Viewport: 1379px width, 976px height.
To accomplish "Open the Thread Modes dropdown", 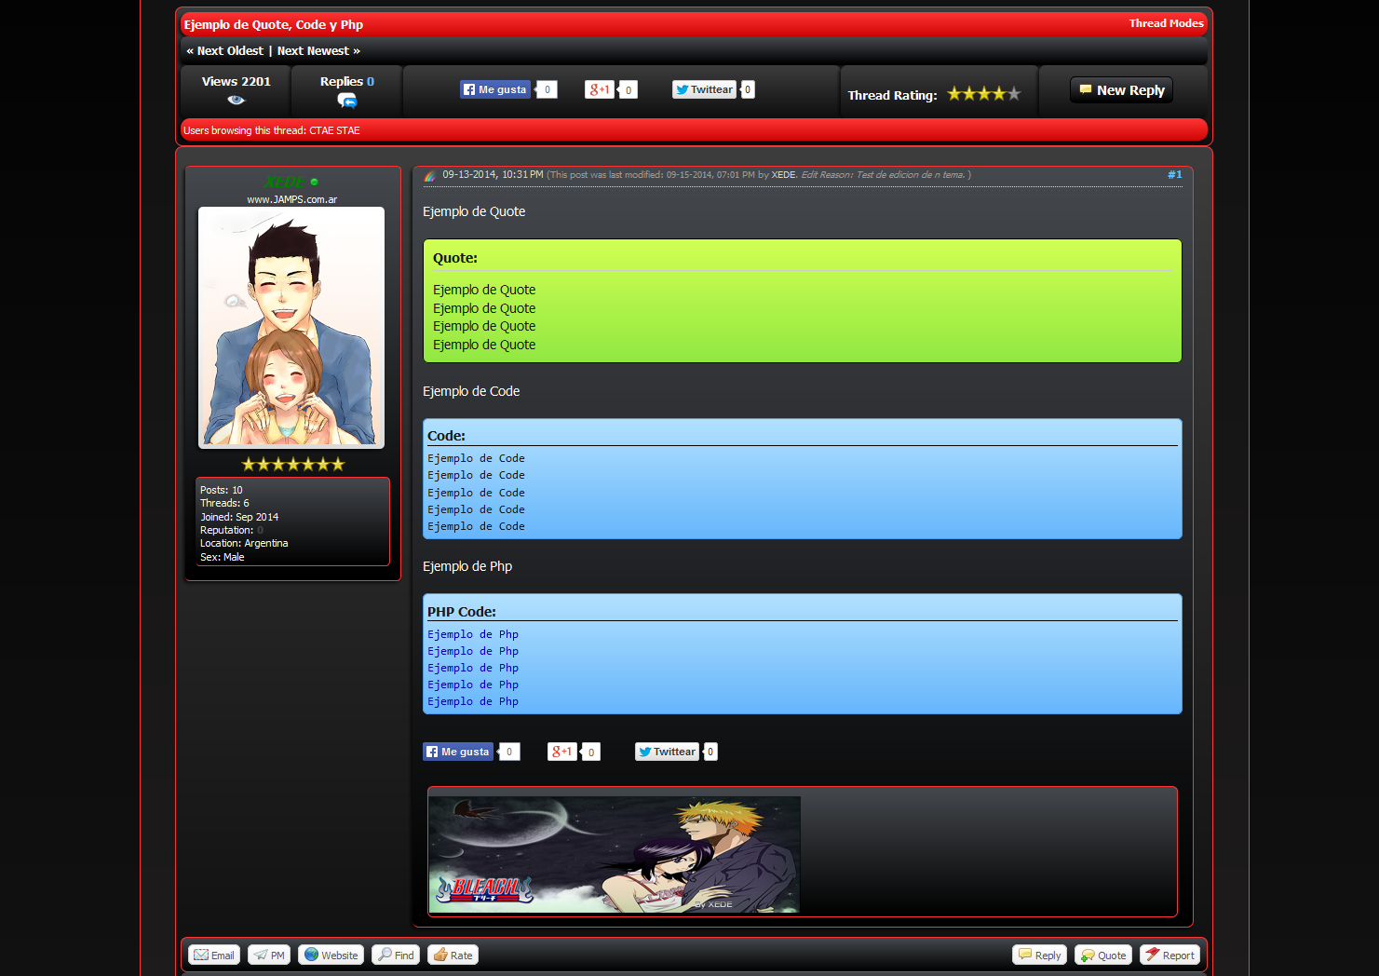I will pos(1166,23).
